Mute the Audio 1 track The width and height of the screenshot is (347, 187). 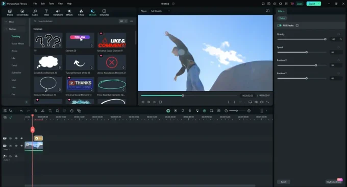point(16,156)
